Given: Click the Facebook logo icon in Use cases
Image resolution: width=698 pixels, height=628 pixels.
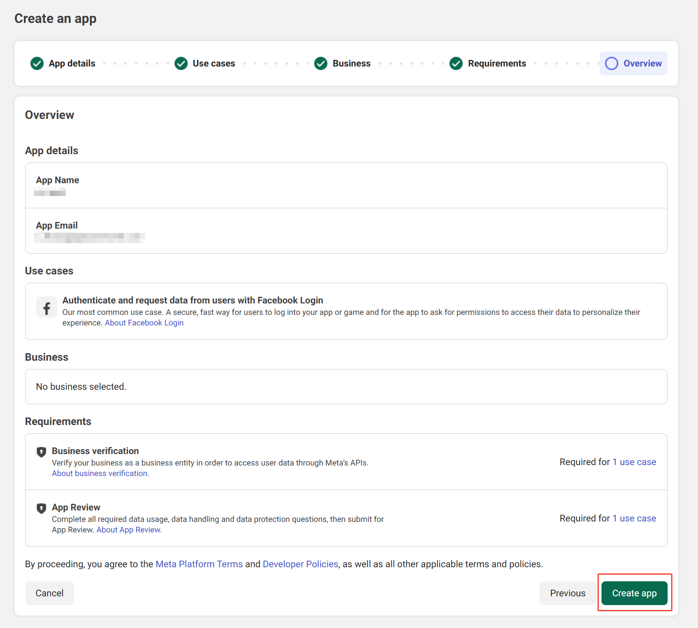Looking at the screenshot, I should (47, 307).
